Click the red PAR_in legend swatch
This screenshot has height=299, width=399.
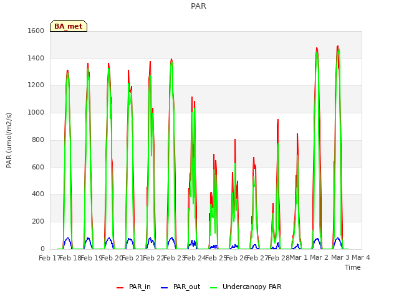(120, 288)
